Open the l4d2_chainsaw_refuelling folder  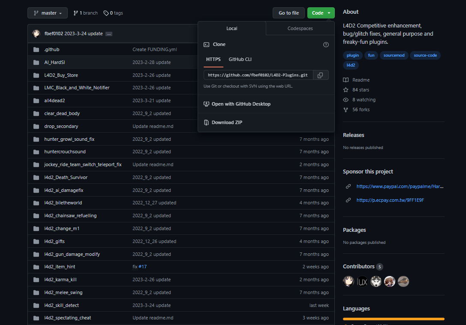[x=70, y=216]
